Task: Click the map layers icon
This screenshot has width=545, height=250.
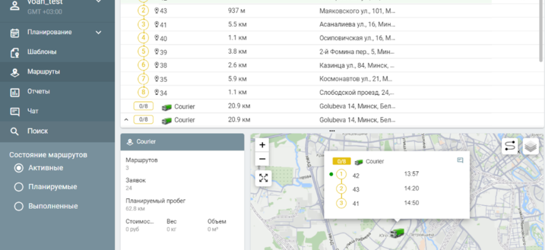Action: 531,146
